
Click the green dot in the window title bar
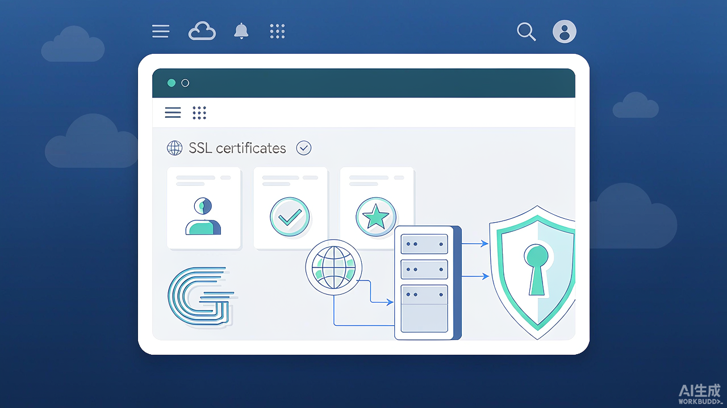[x=172, y=83]
